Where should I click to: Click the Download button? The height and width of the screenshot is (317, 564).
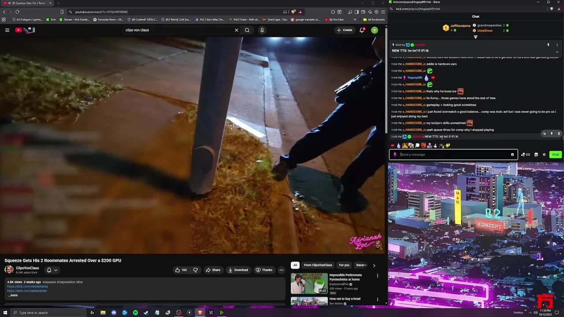tap(238, 270)
